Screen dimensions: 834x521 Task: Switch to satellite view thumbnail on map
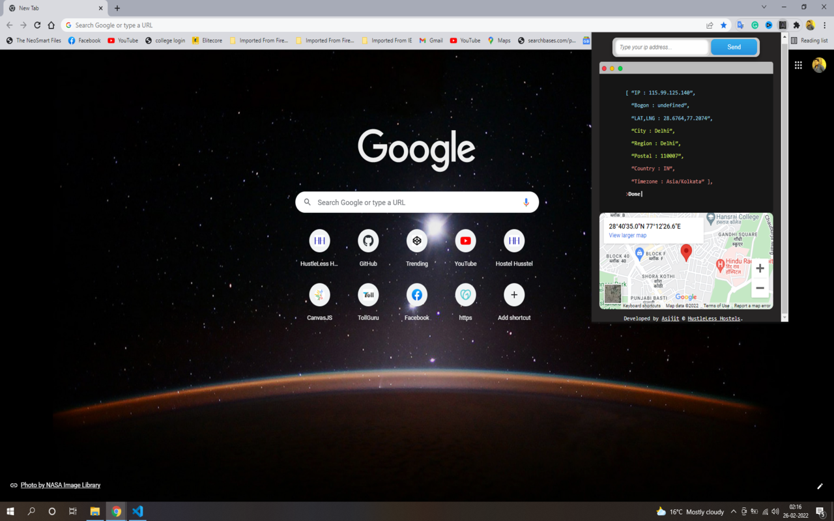[612, 294]
